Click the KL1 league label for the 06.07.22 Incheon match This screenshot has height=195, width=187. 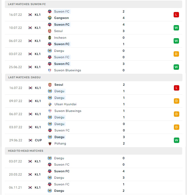[38, 41]
